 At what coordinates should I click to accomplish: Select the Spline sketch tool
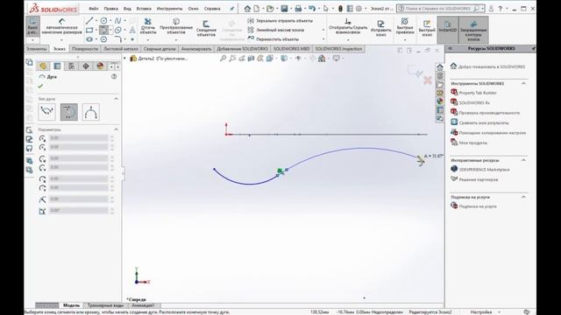117,21
